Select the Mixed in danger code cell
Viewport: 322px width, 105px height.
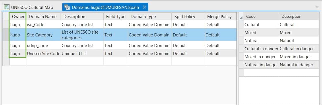(x=261, y=57)
